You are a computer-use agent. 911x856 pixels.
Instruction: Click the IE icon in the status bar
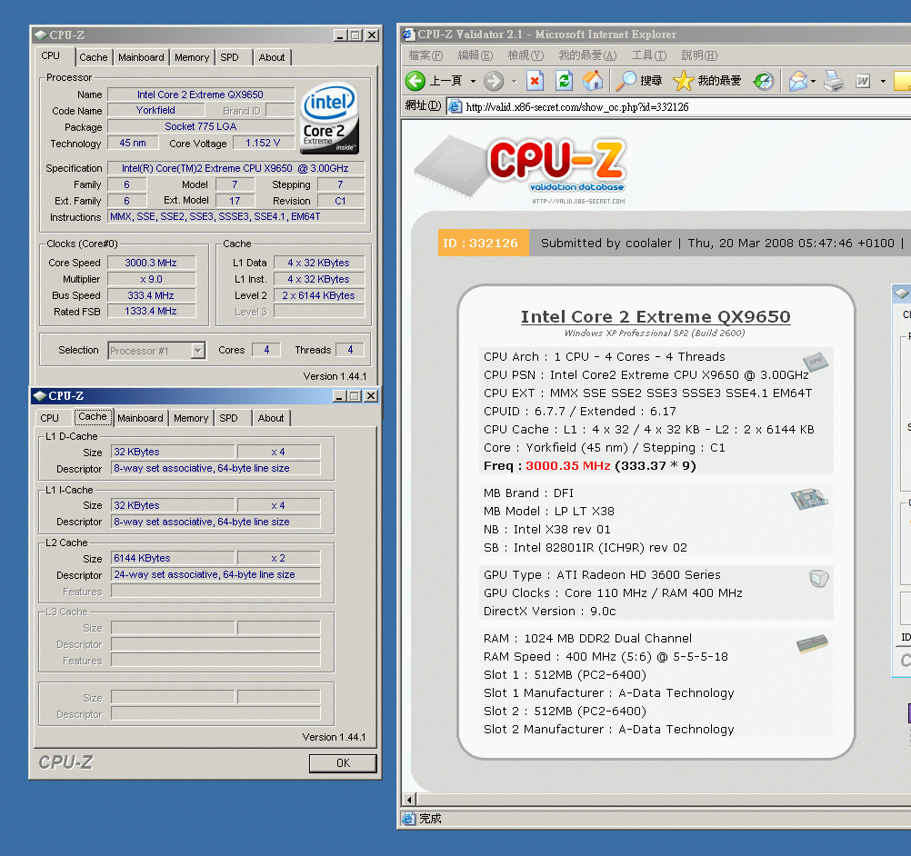tap(409, 819)
